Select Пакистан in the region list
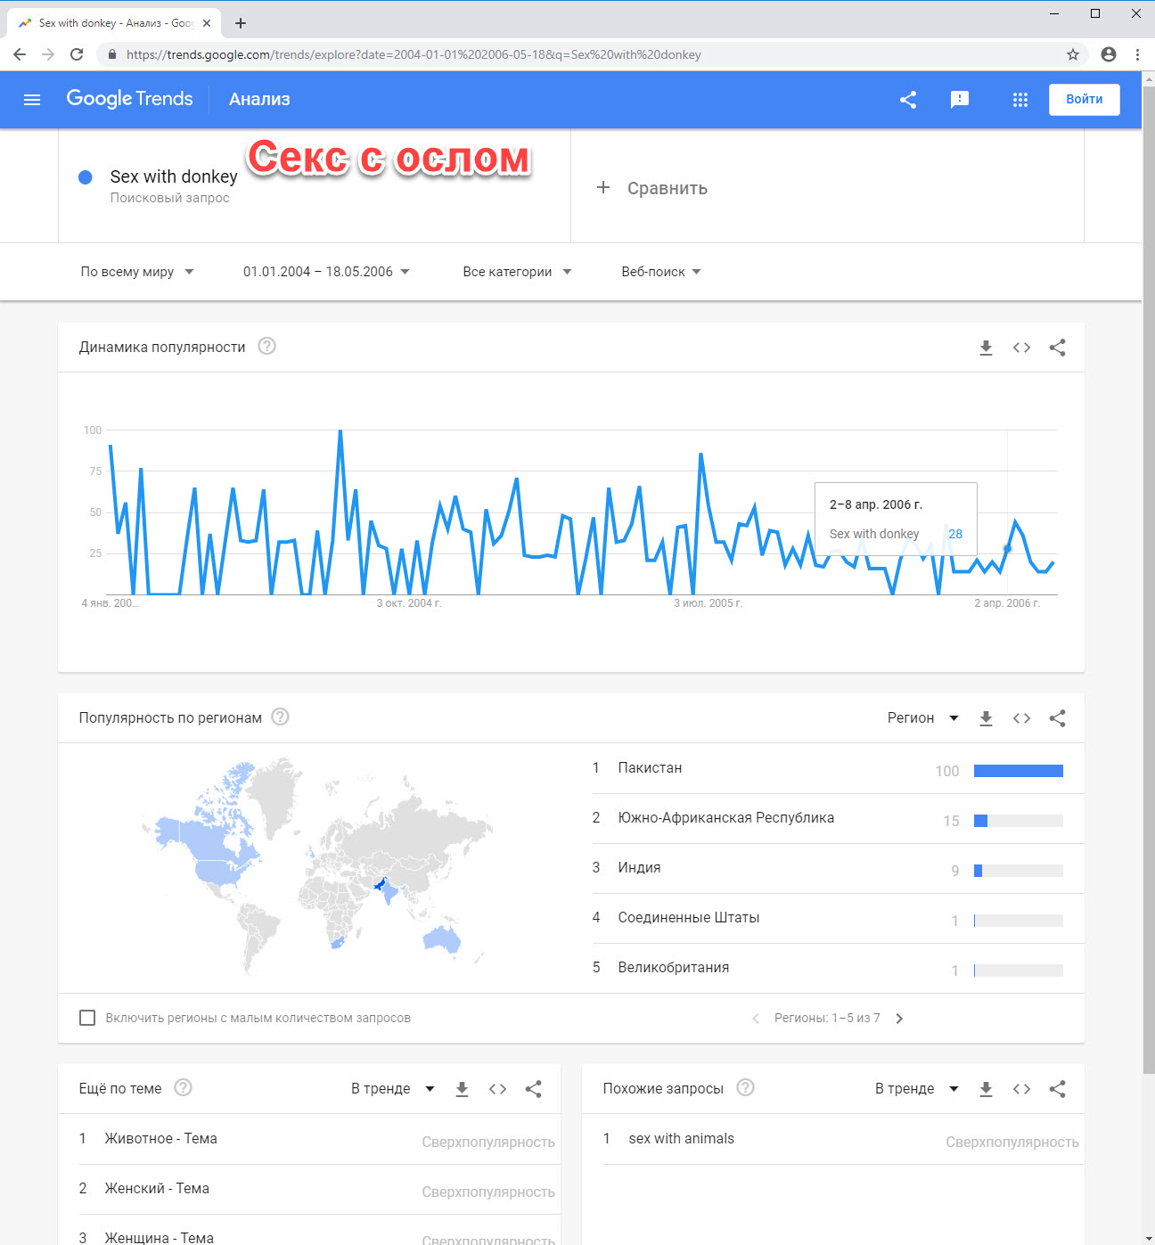This screenshot has width=1155, height=1245. pyautogui.click(x=838, y=768)
